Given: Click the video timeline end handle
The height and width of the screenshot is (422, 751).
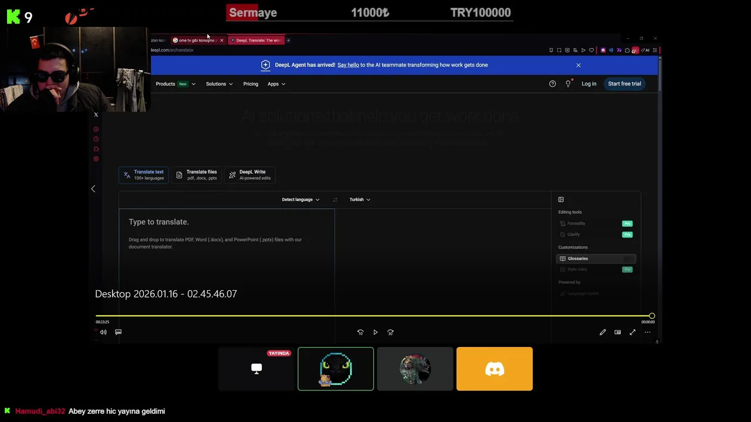Looking at the screenshot, I should [x=652, y=316].
